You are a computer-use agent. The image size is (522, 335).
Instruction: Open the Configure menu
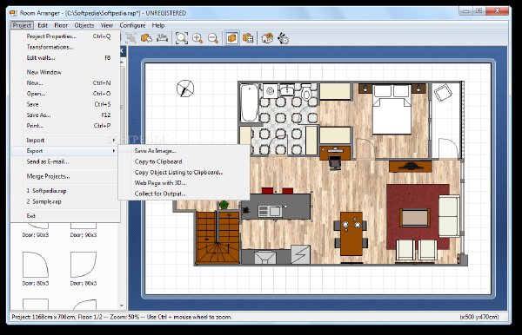132,25
